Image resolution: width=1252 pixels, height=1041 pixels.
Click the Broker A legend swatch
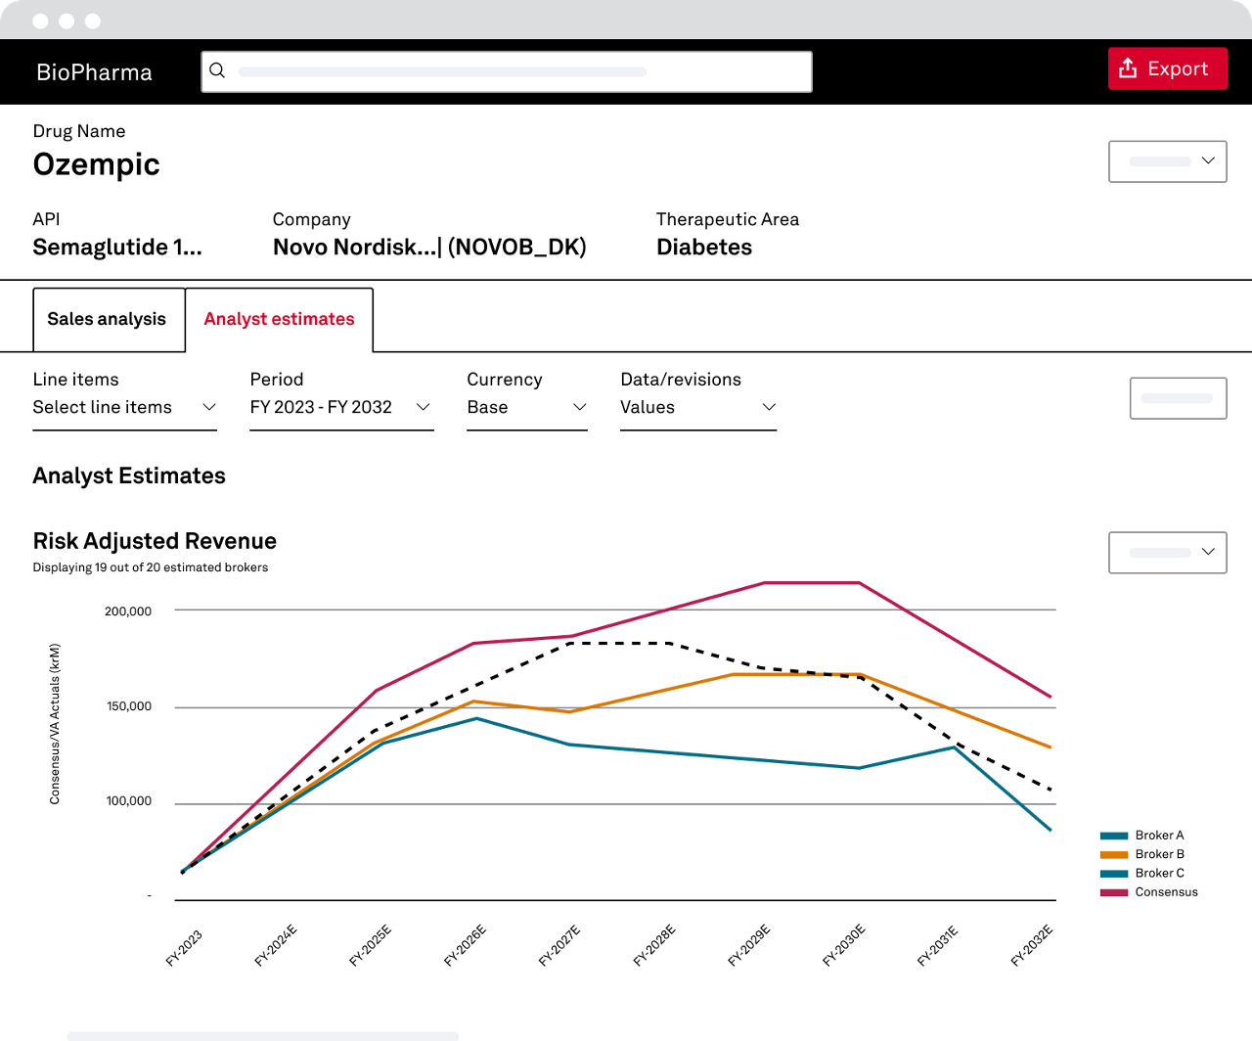1114,836
